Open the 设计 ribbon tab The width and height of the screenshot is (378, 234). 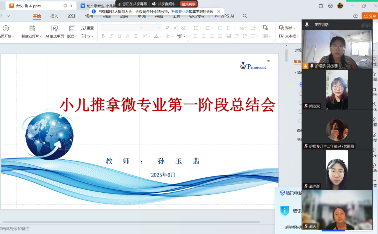click(72, 16)
